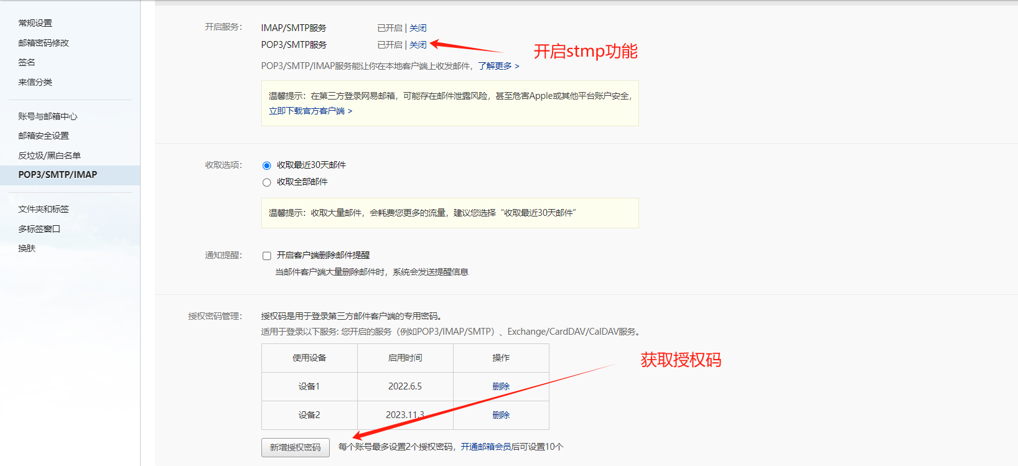Open the 签名 settings page
This screenshot has height=466, width=1018.
click(x=27, y=62)
